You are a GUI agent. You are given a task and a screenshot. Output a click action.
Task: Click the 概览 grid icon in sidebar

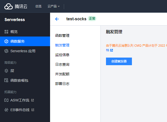click(x=6, y=32)
